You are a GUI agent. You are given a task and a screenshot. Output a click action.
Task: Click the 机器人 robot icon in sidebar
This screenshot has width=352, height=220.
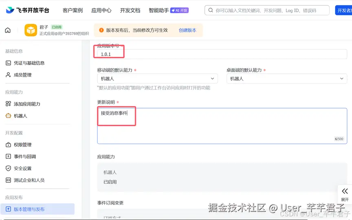click(8, 116)
